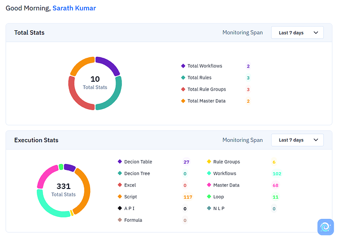Click the orange Script diamond icon
Viewport: 338px width, 236px height.
tap(120, 196)
